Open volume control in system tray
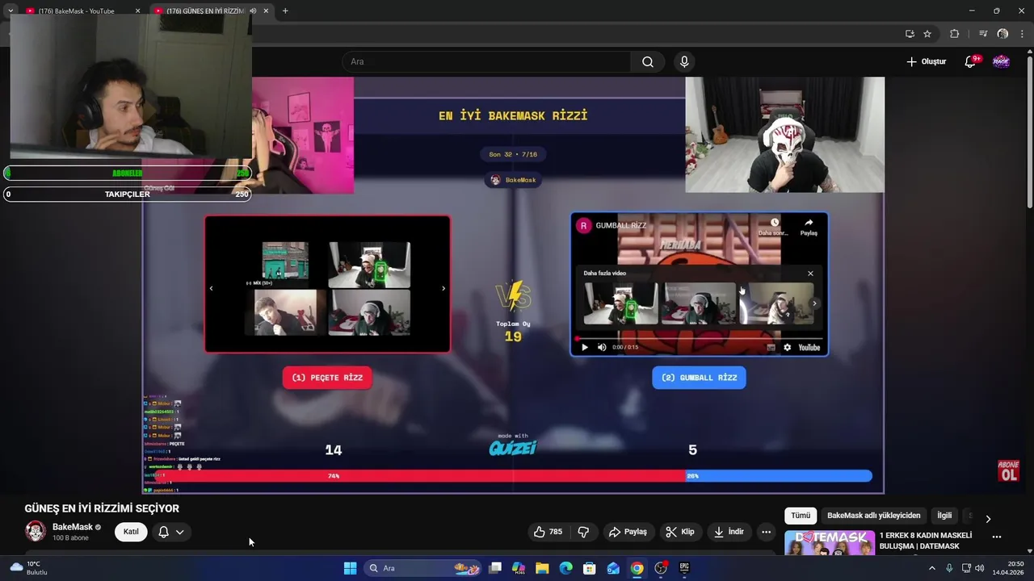Viewport: 1034px width, 581px height. (980, 568)
